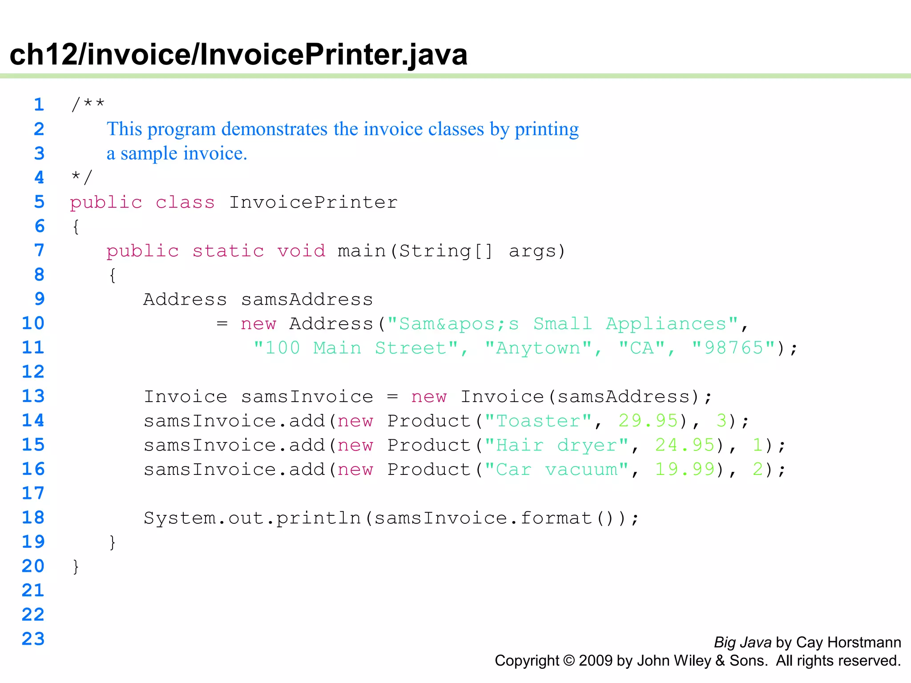Click line number 1
This screenshot has height=683, width=911.
[x=39, y=104]
